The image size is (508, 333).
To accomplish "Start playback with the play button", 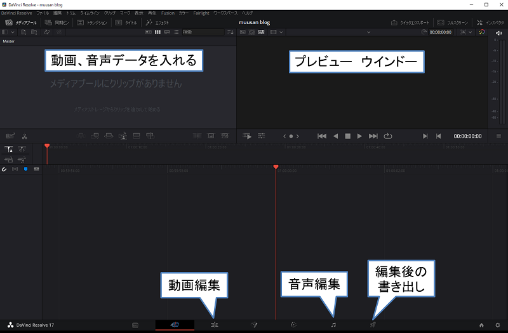I will pyautogui.click(x=359, y=136).
